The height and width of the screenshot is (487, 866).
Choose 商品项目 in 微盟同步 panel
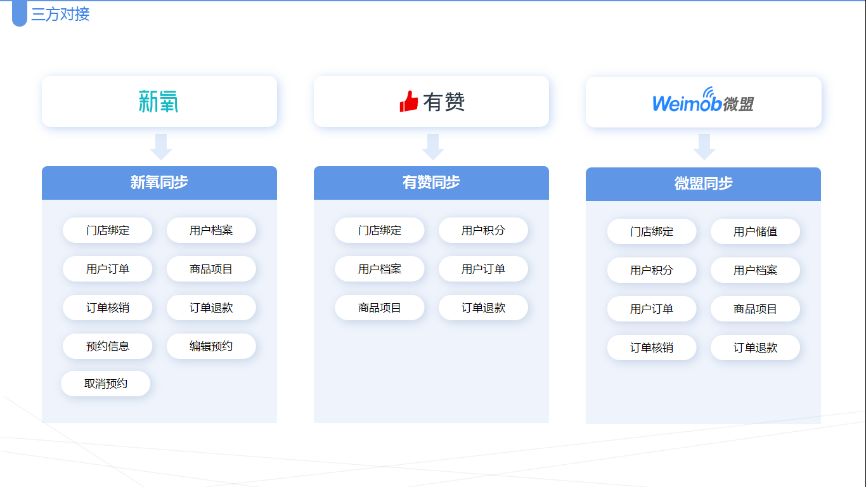(755, 309)
